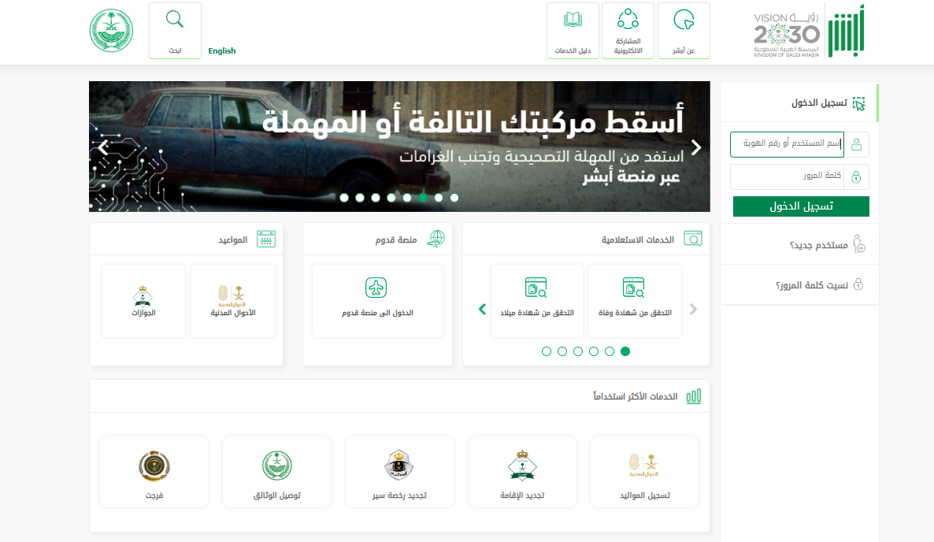This screenshot has width=934, height=542.
Task: Open التحقق من شهادة وفاة service
Action: point(635,301)
